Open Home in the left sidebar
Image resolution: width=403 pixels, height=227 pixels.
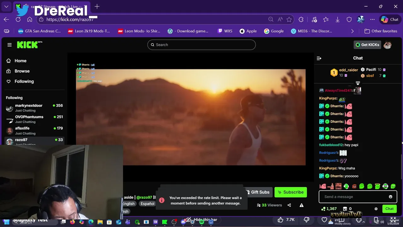(20, 61)
